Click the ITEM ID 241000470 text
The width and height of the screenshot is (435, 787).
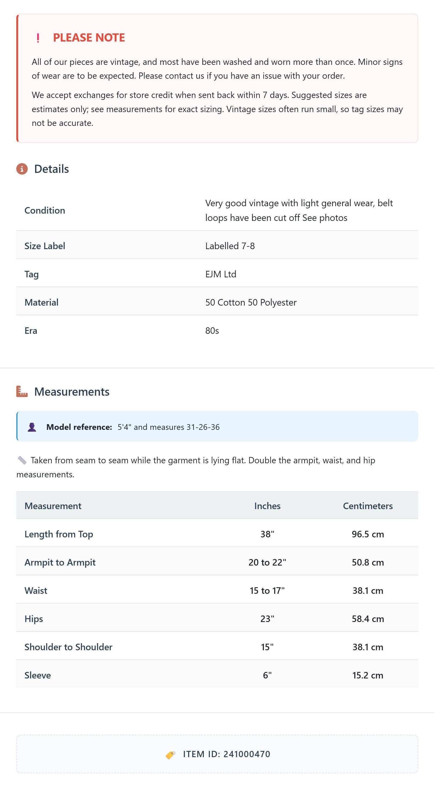tap(227, 754)
